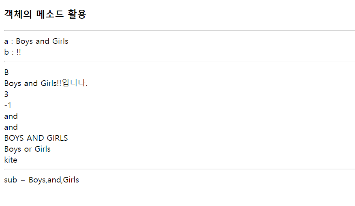Click the word "활용" in the heading

click(77, 15)
